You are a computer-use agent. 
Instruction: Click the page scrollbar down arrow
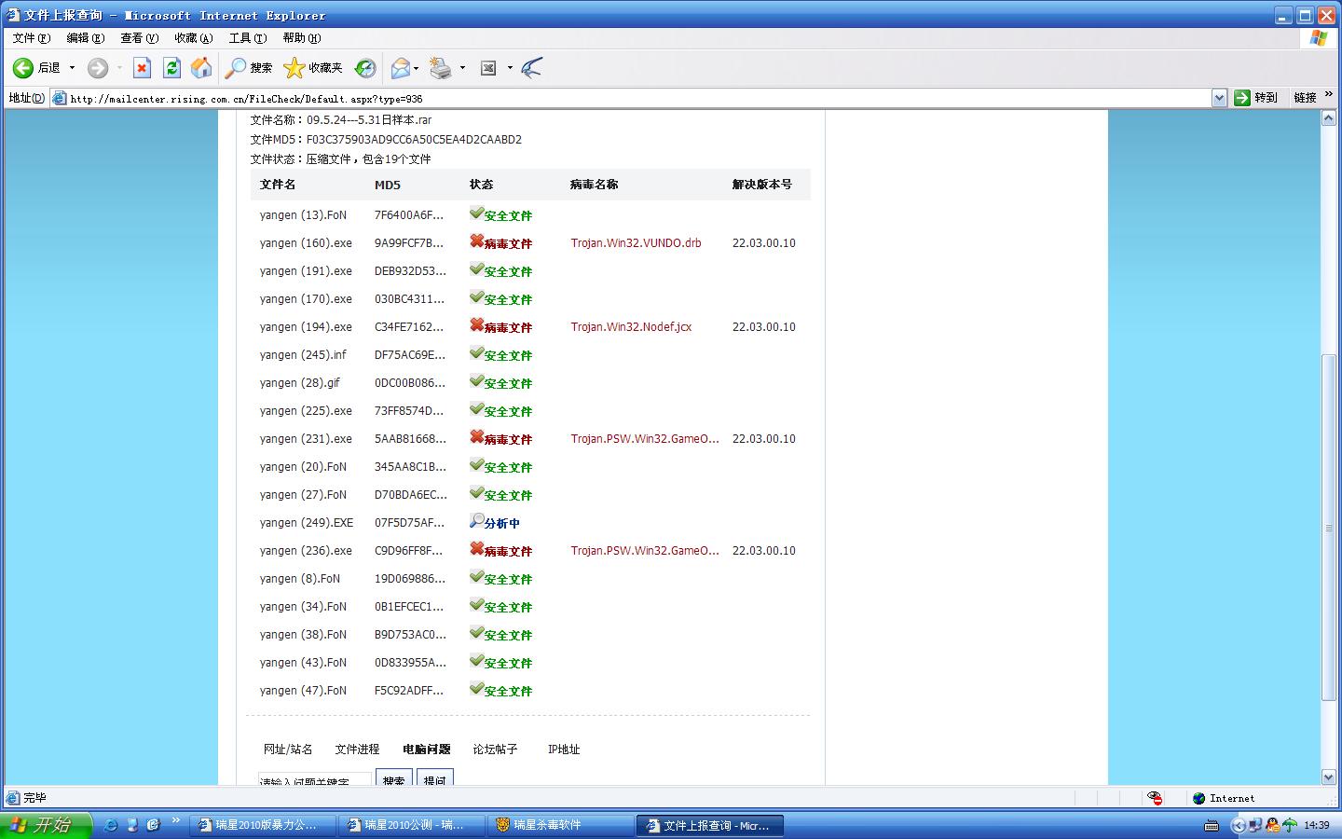1329,777
